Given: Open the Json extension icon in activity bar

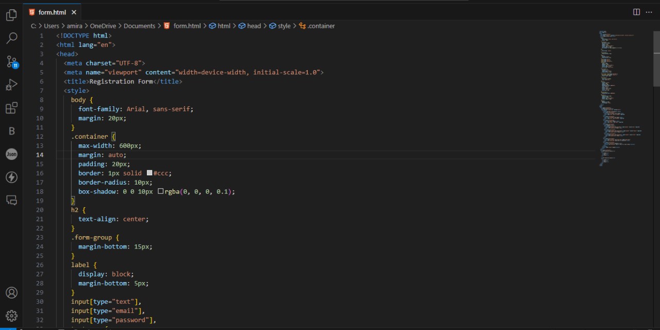Looking at the screenshot, I should coord(11,154).
